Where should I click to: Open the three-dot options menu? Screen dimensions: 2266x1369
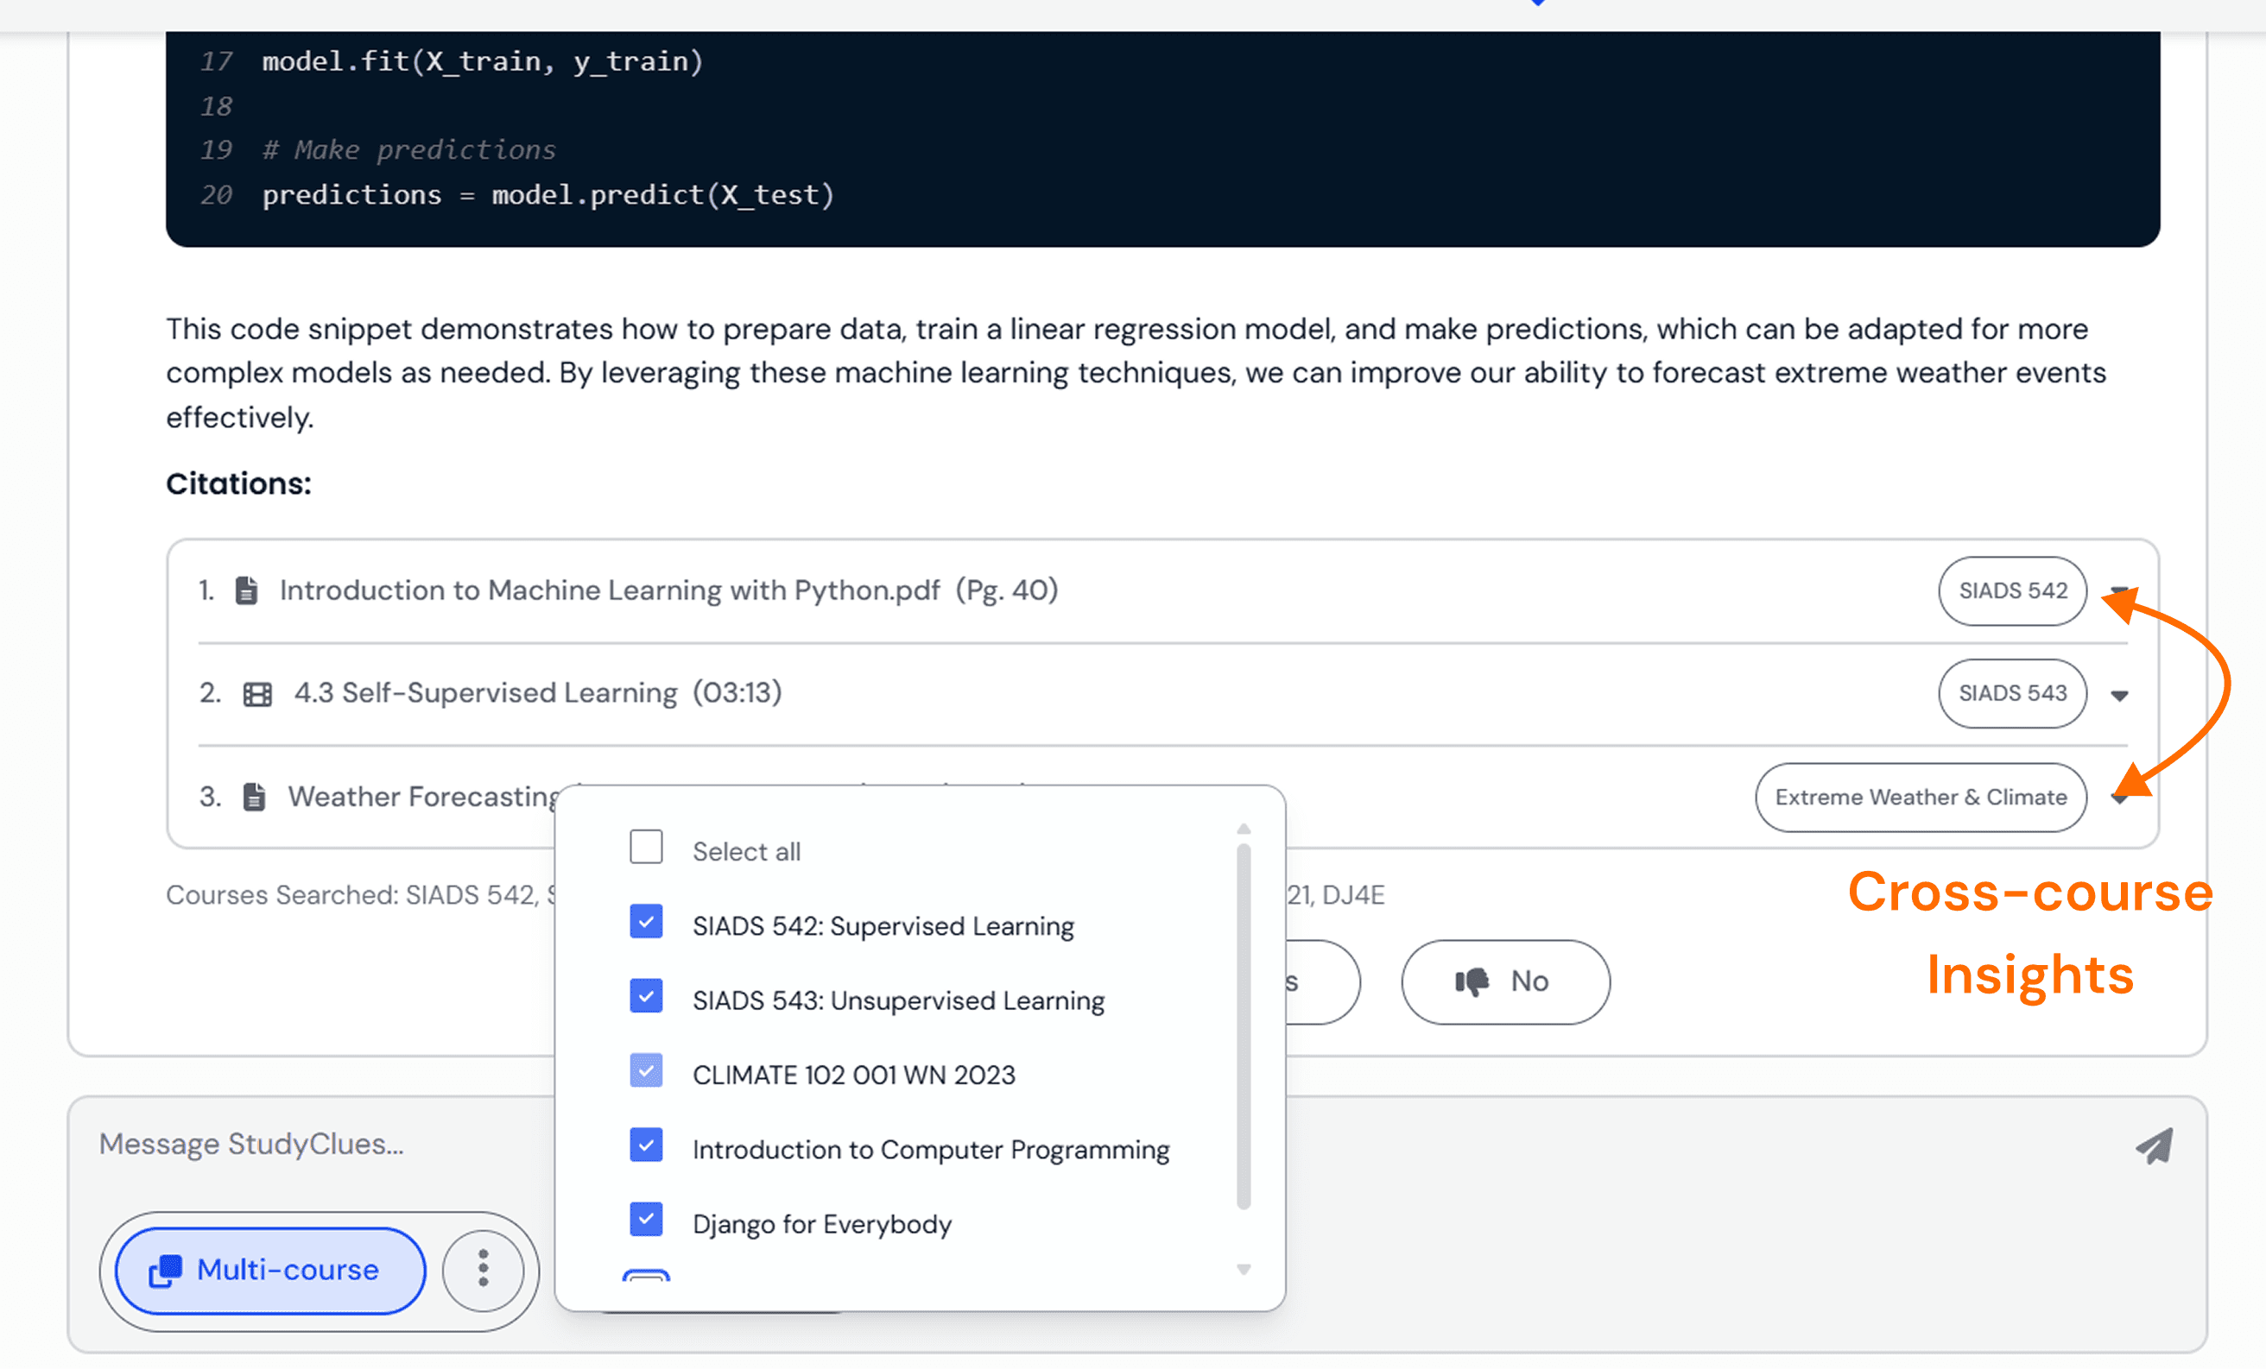click(x=483, y=1270)
